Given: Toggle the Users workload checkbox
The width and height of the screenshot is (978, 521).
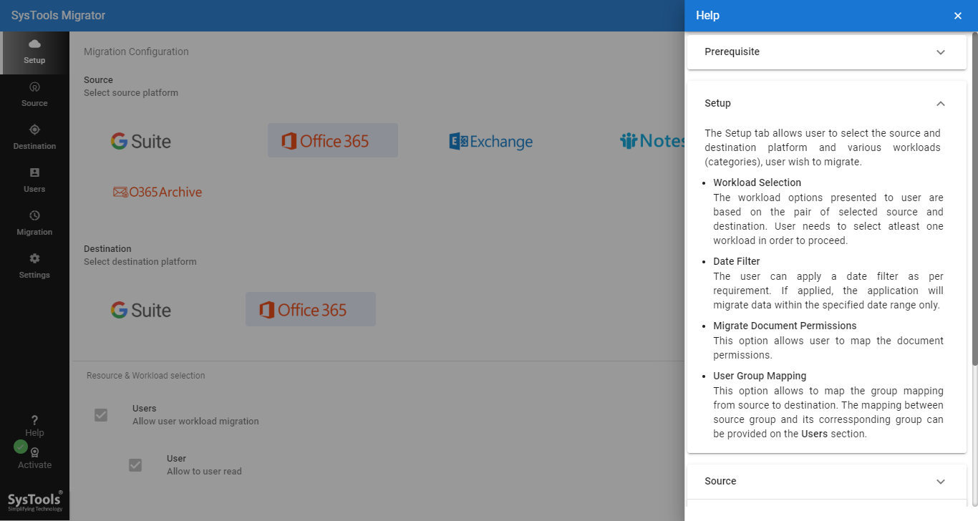Looking at the screenshot, I should [x=101, y=415].
